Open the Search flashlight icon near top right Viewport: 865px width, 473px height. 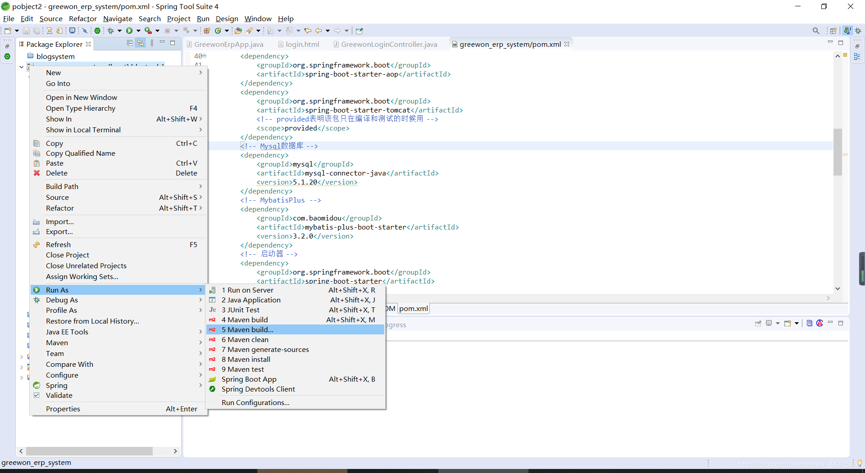click(x=816, y=31)
